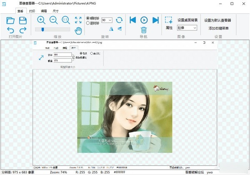Image resolution: width=250 pixels, height=175 pixels.
Task: Go to the previous image
Action: [x=132, y=20]
